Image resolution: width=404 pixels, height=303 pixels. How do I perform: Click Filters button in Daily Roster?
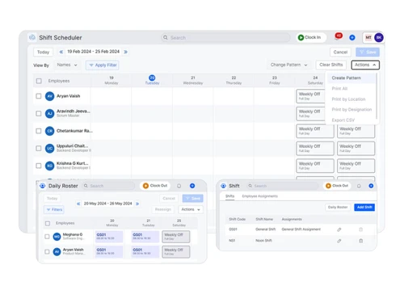[54, 209]
